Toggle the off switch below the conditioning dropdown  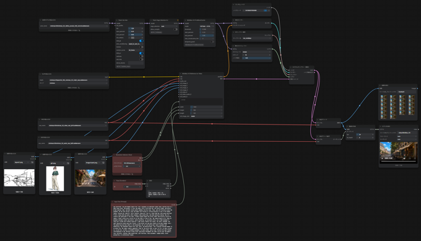point(141,47)
